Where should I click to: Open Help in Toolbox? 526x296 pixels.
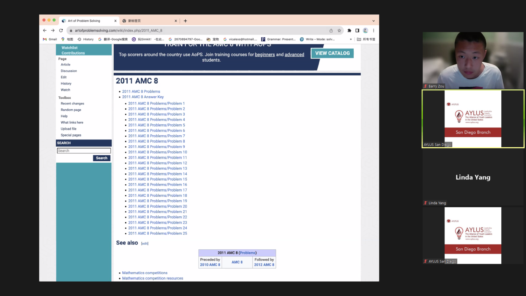(64, 116)
